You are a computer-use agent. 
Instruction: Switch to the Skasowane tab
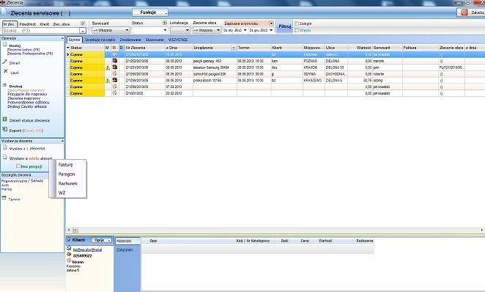(x=155, y=40)
